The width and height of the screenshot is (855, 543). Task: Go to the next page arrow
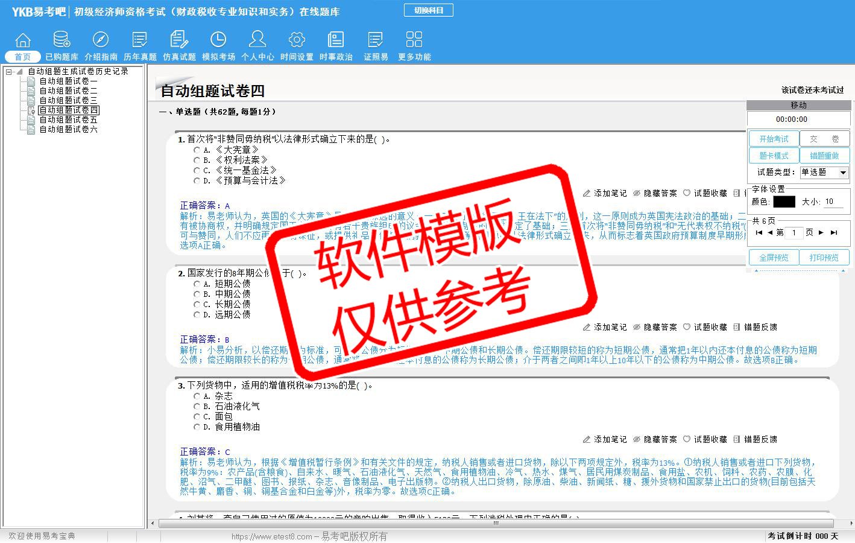(821, 232)
